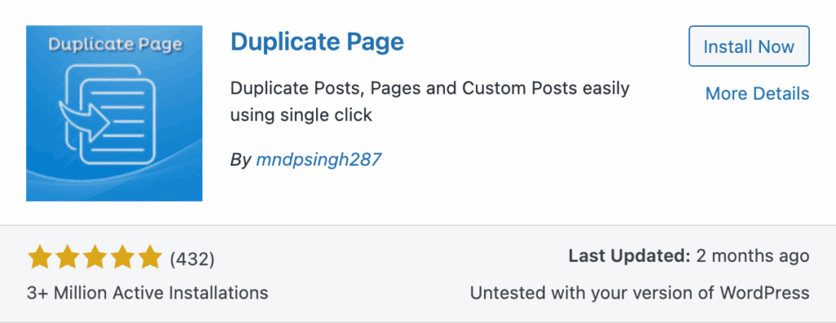Click the second rating star
Image resolution: width=836 pixels, height=323 pixels.
(x=67, y=258)
